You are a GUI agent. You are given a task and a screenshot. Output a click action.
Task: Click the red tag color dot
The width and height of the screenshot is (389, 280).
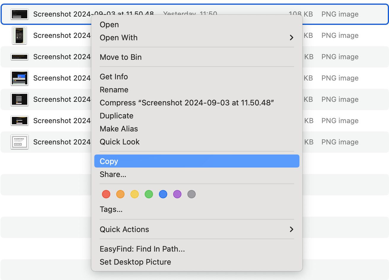pos(106,194)
